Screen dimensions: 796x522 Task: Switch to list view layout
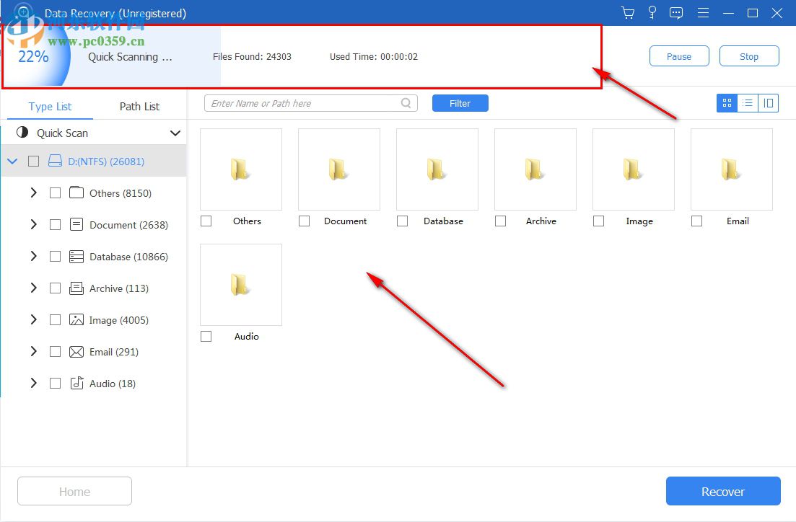click(x=748, y=103)
